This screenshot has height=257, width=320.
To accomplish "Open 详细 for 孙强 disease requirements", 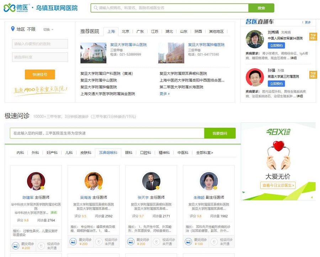I will point(300,96).
